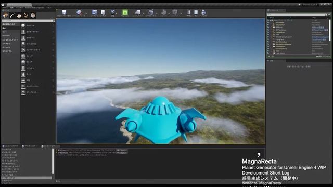
Task: Open the Edit menu
Action: tap(11, 8)
